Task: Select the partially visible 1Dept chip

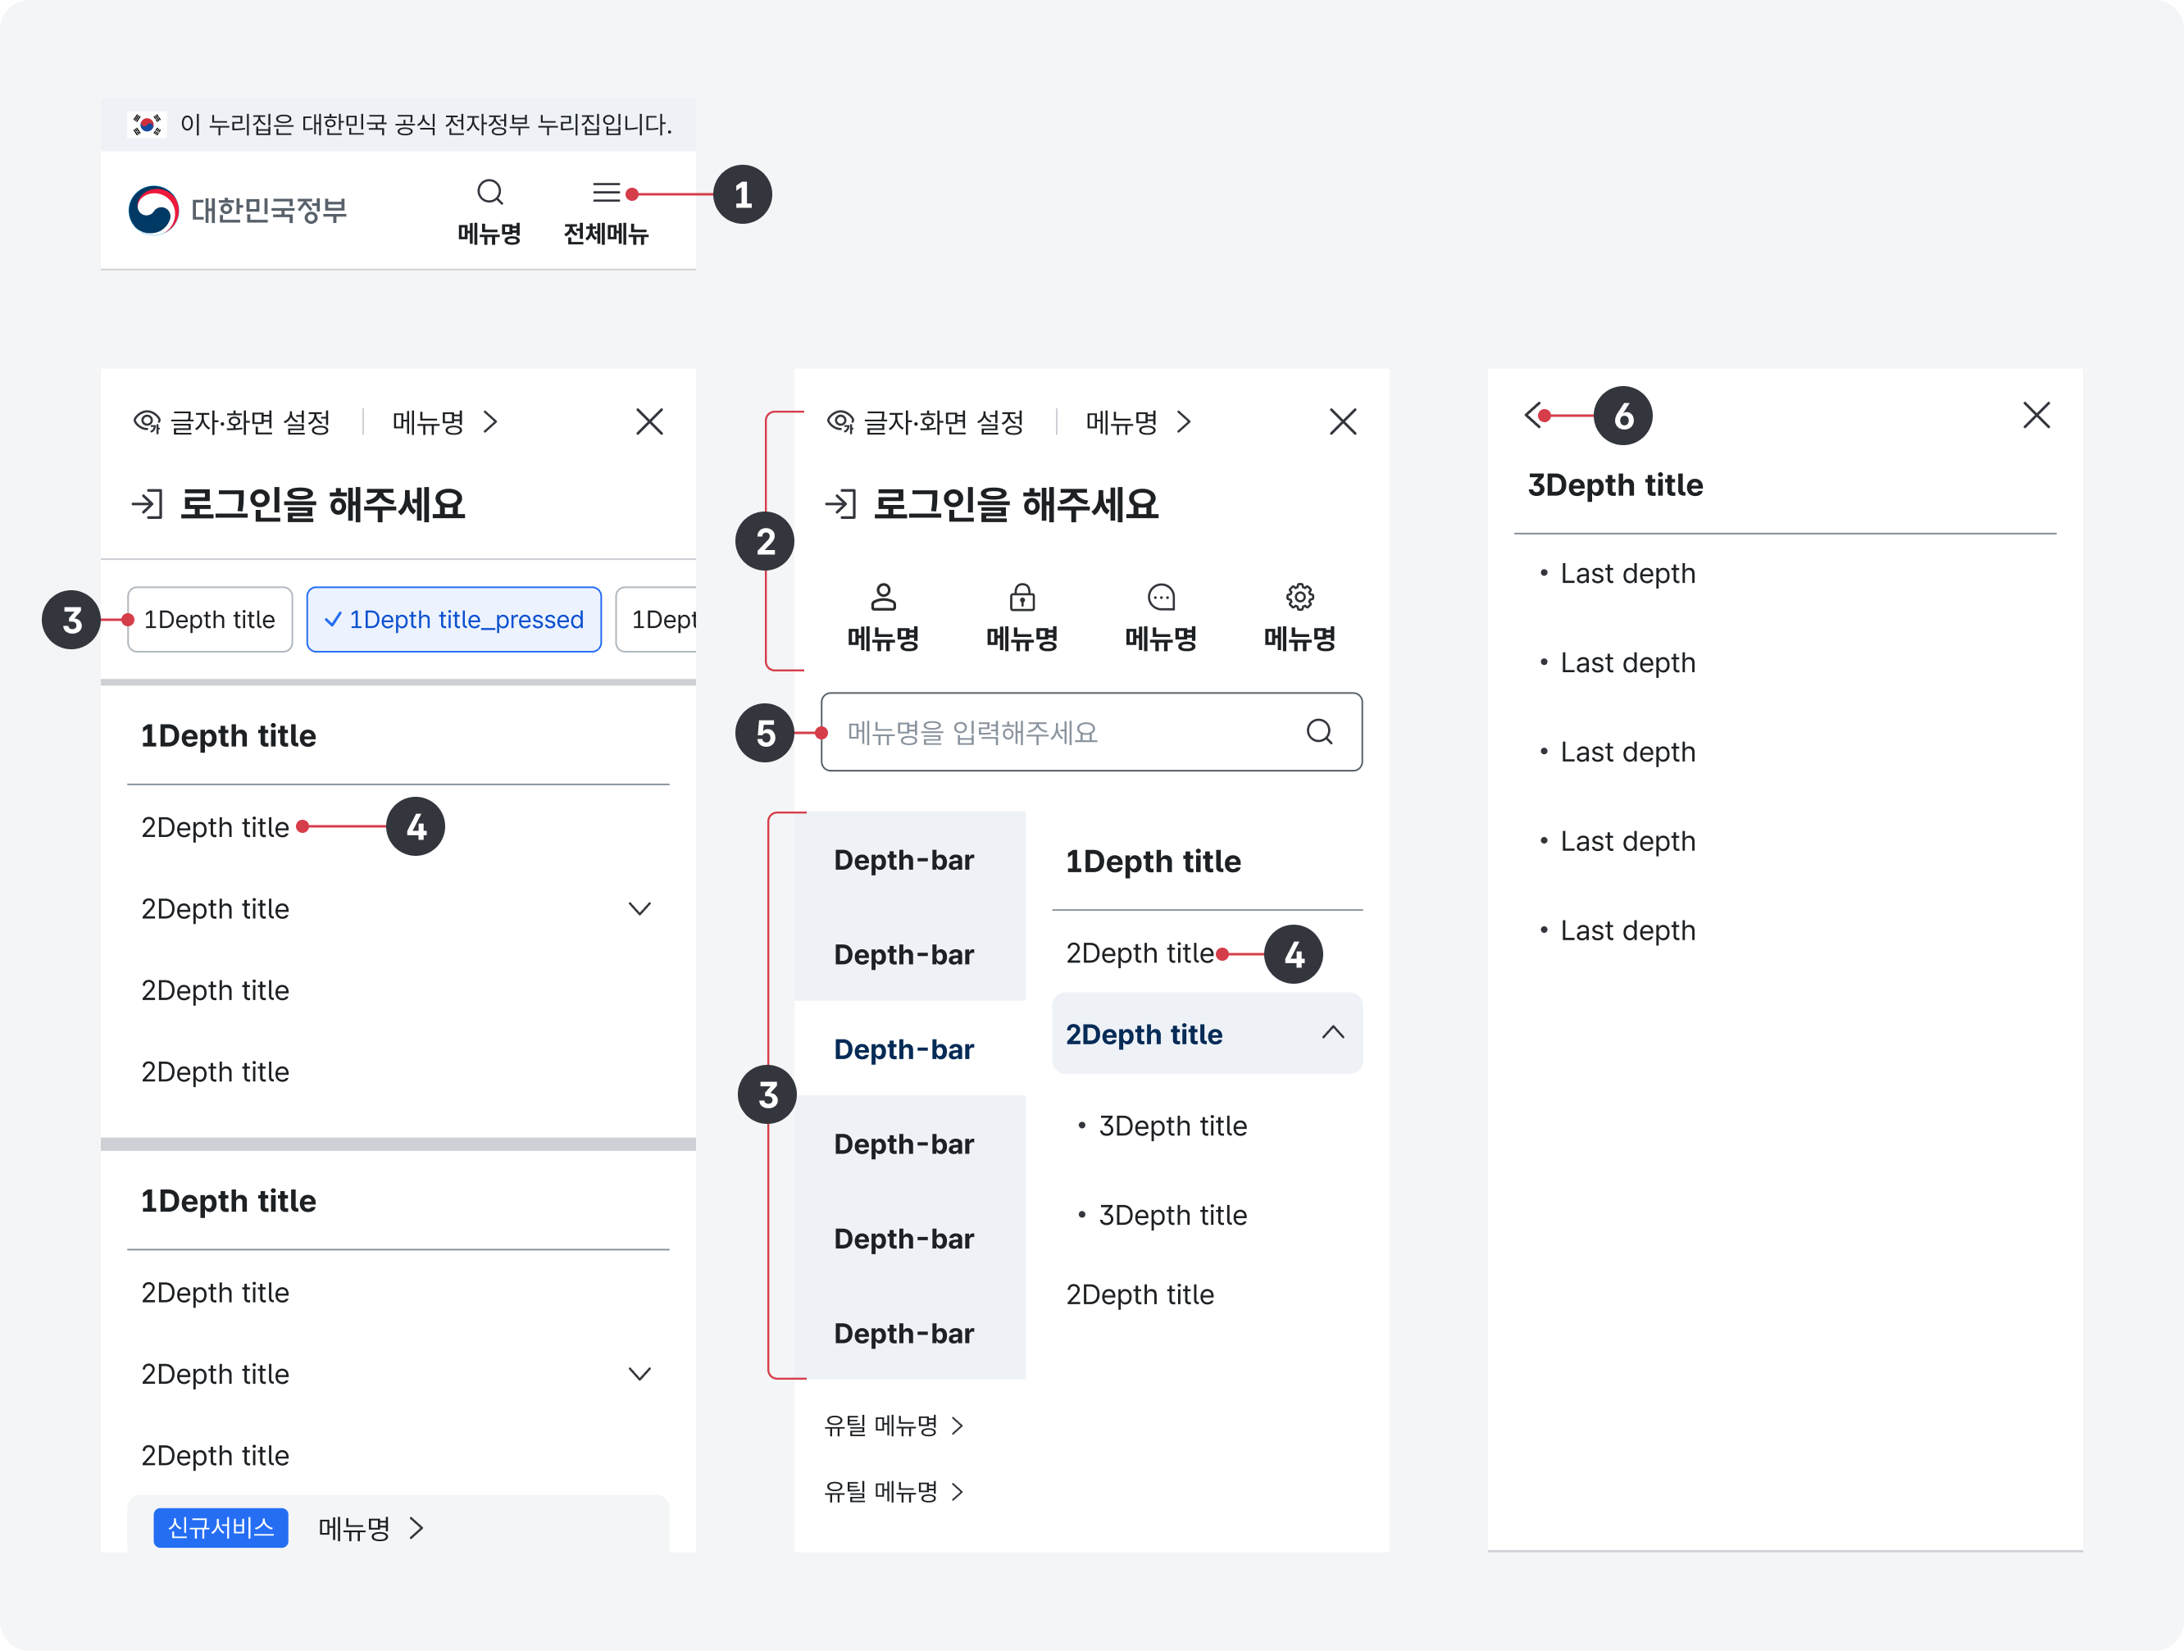Action: (657, 620)
